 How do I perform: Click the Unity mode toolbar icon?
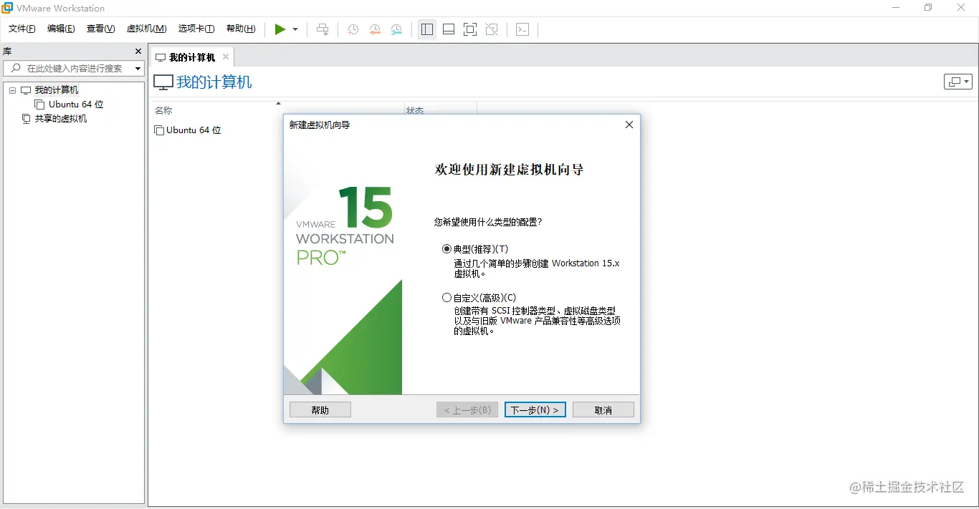492,29
